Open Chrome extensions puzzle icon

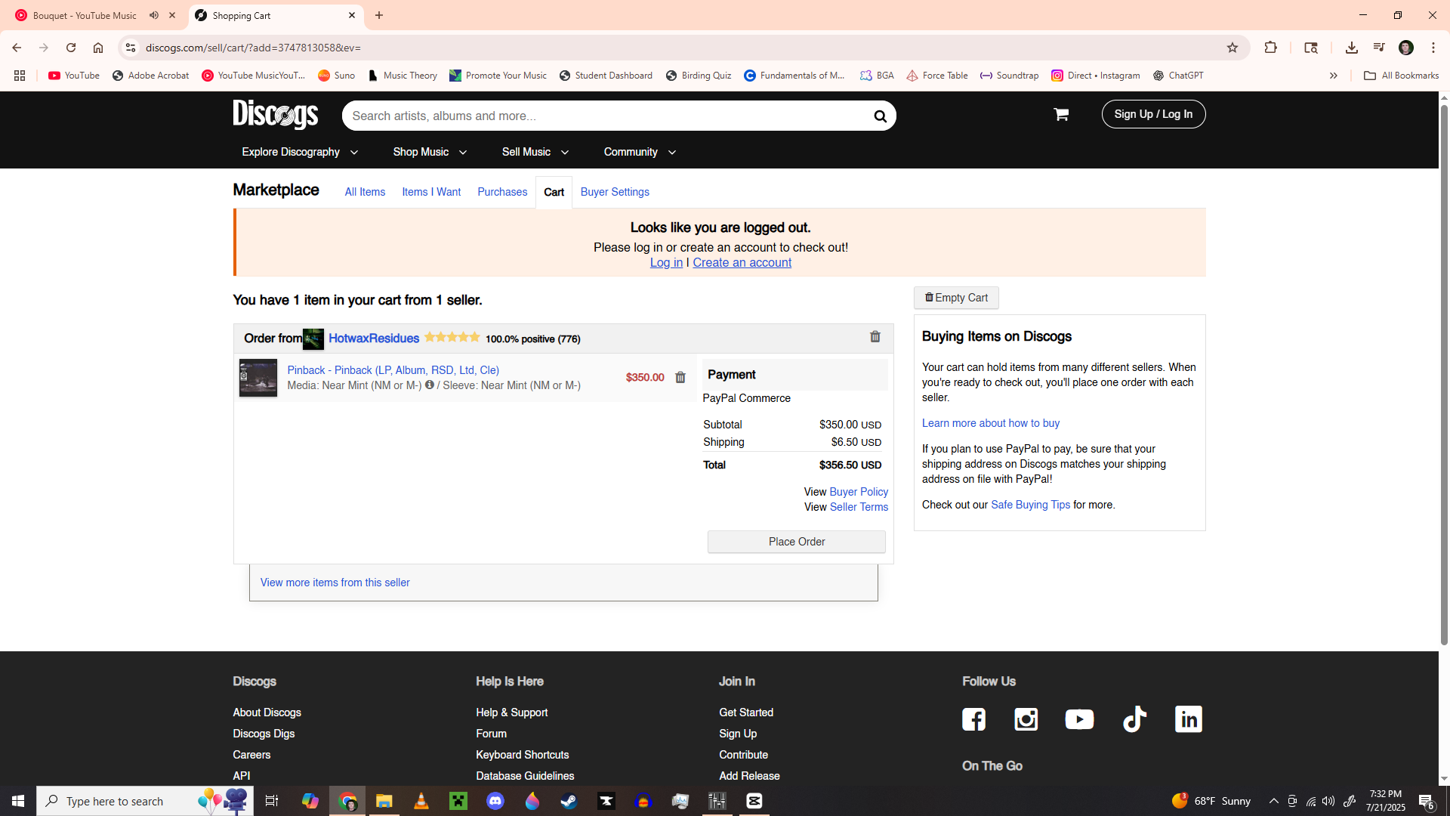coord(1271,48)
